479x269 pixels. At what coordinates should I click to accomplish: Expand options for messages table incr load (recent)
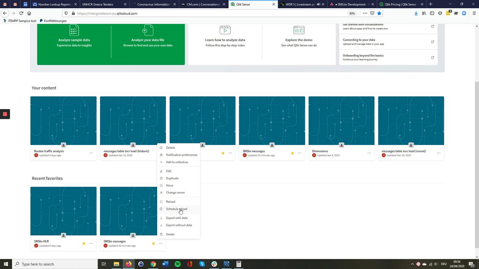coord(439,153)
